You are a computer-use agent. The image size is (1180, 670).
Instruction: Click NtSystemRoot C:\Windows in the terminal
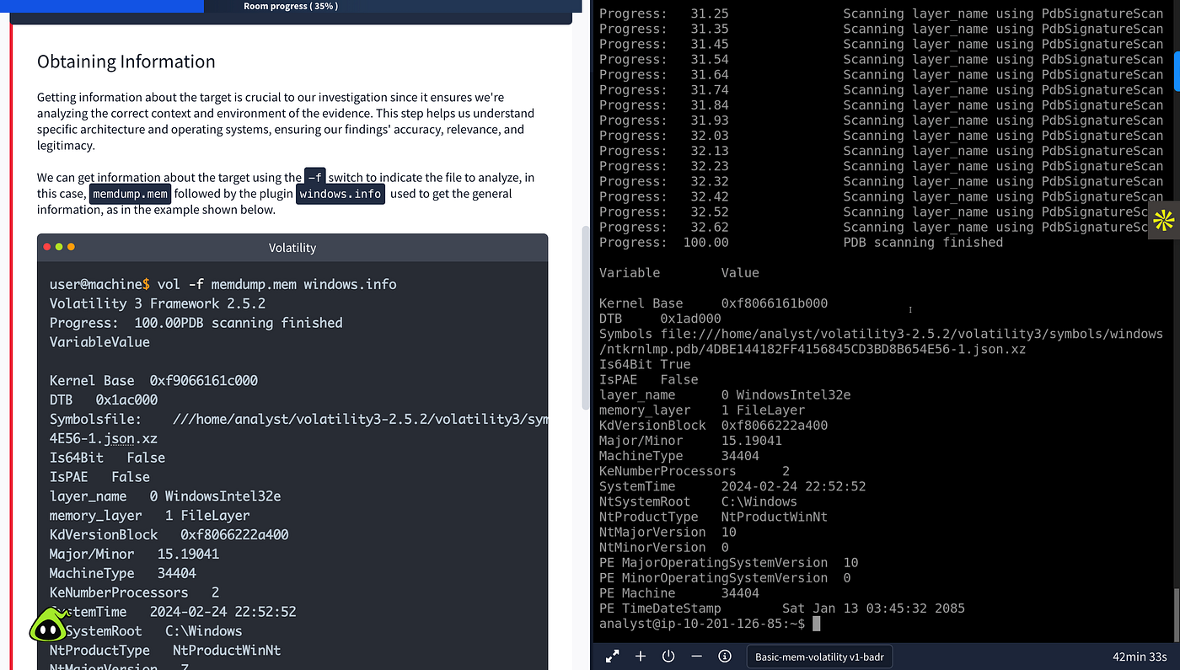[698, 501]
